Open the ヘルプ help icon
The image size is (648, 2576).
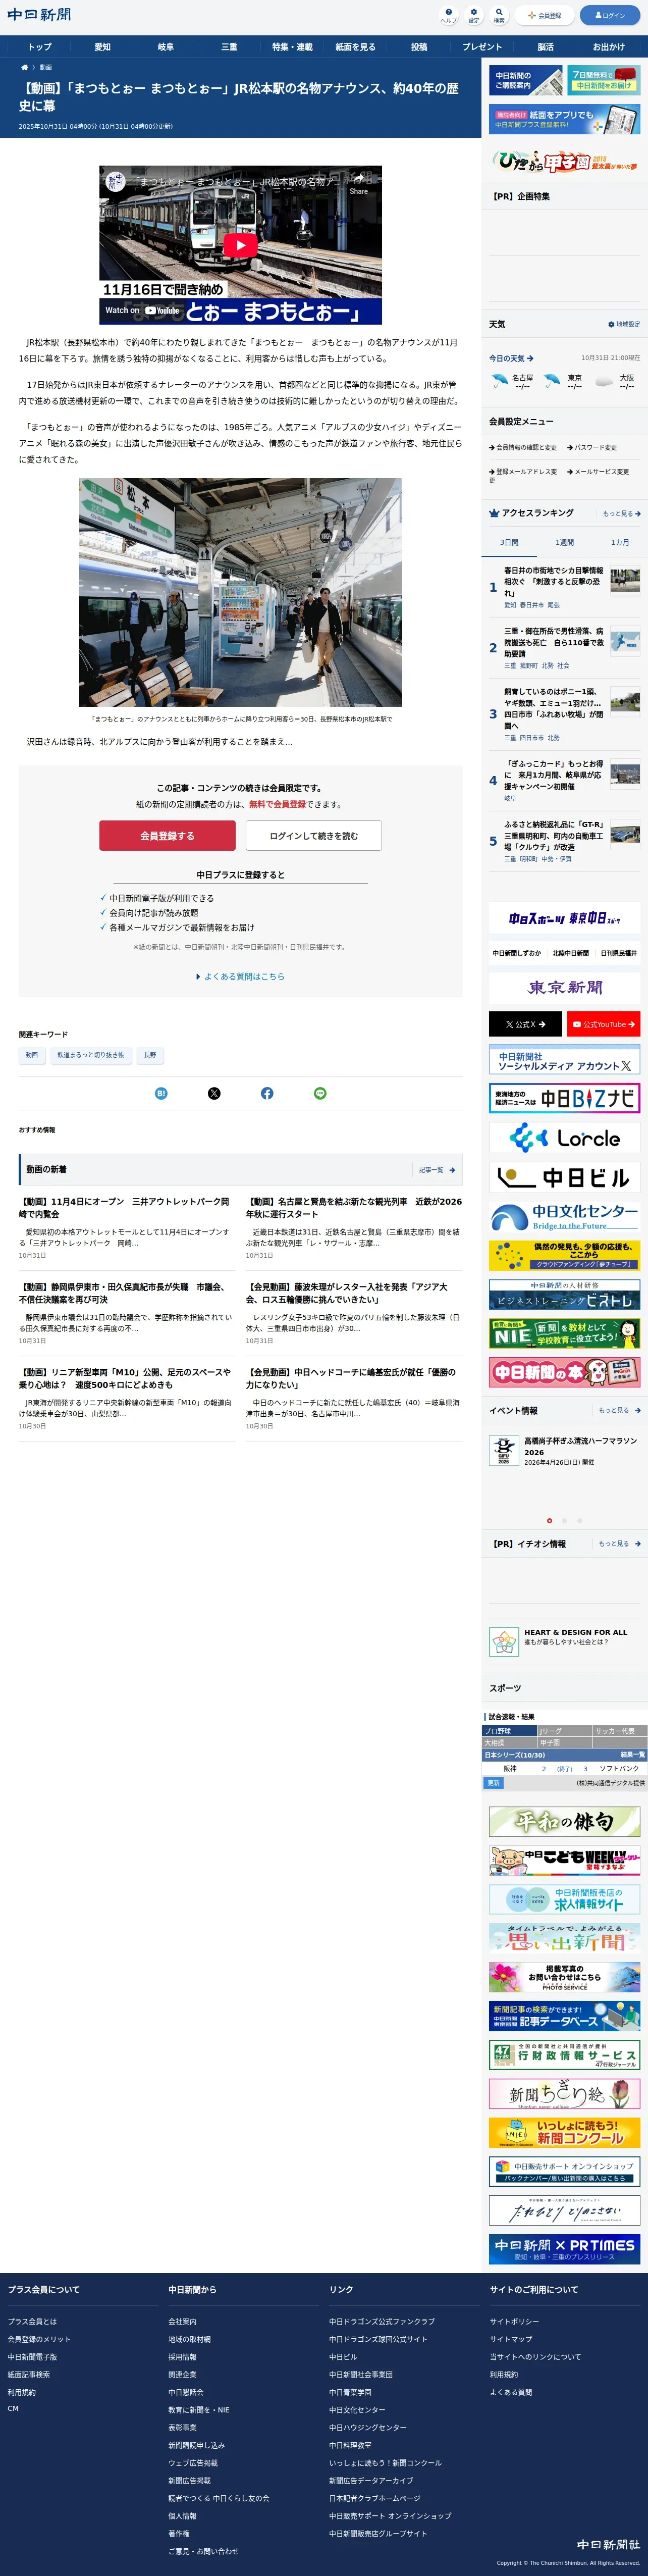click(x=449, y=15)
